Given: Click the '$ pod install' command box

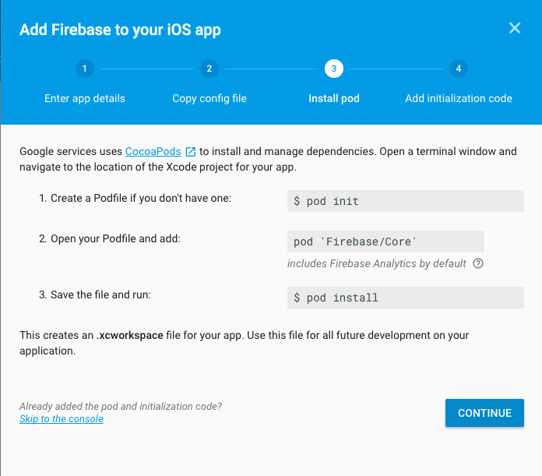Looking at the screenshot, I should (x=405, y=298).
